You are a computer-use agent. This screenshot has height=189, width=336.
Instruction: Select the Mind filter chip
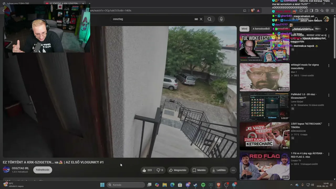point(244,29)
